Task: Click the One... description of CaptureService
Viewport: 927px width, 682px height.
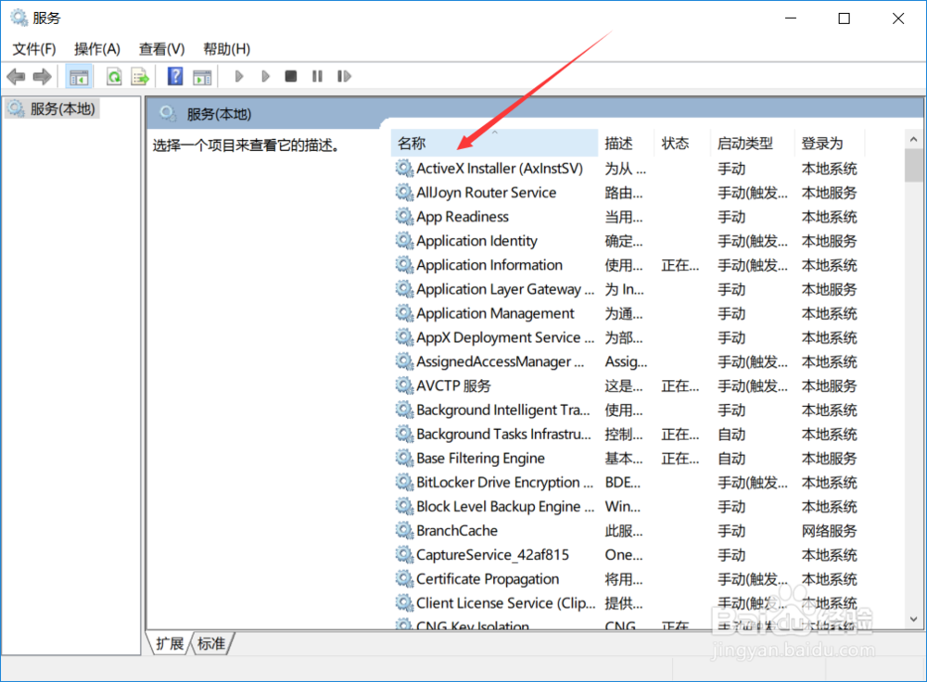Action: (623, 555)
